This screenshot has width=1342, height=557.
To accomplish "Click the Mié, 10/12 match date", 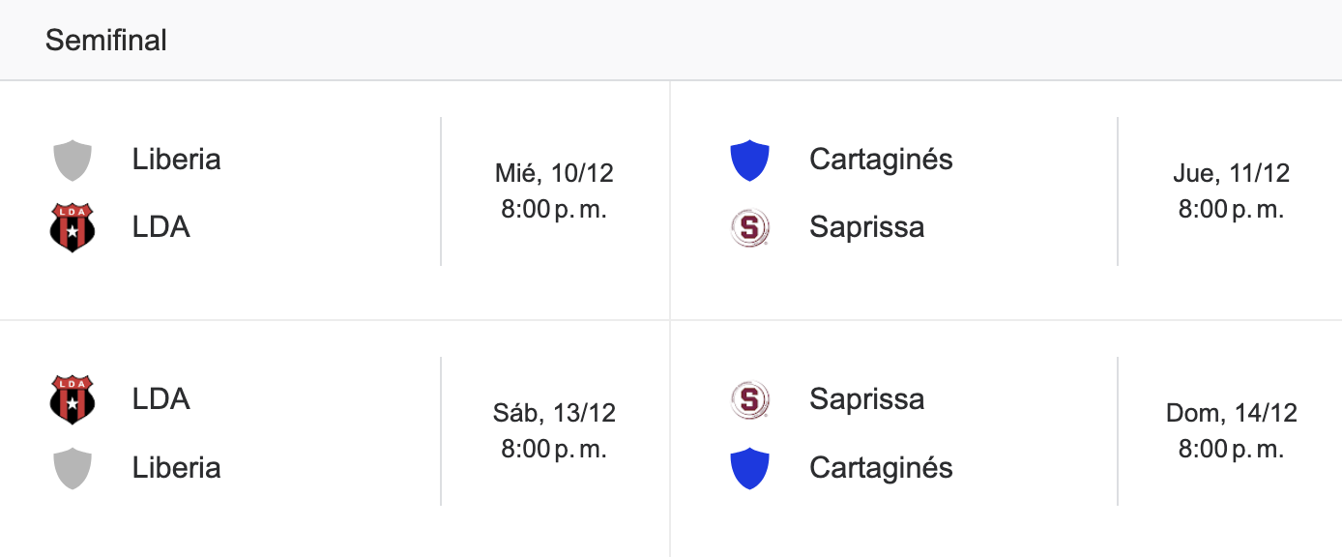I will [x=554, y=173].
